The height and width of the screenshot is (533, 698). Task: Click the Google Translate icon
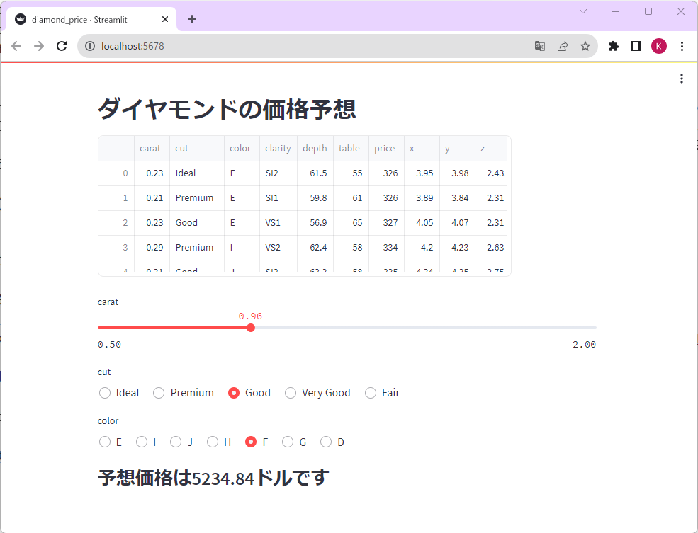click(x=539, y=46)
